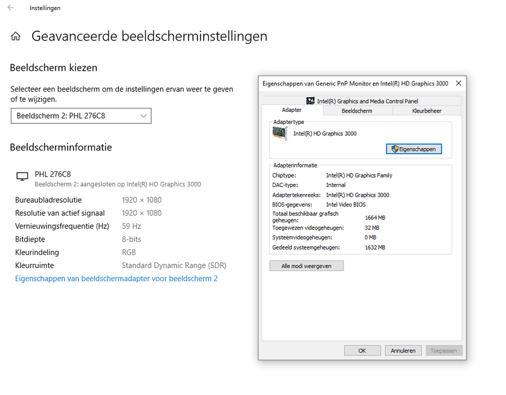Expand the display selector using its chevron arrow
The image size is (506, 395).
pos(144,116)
